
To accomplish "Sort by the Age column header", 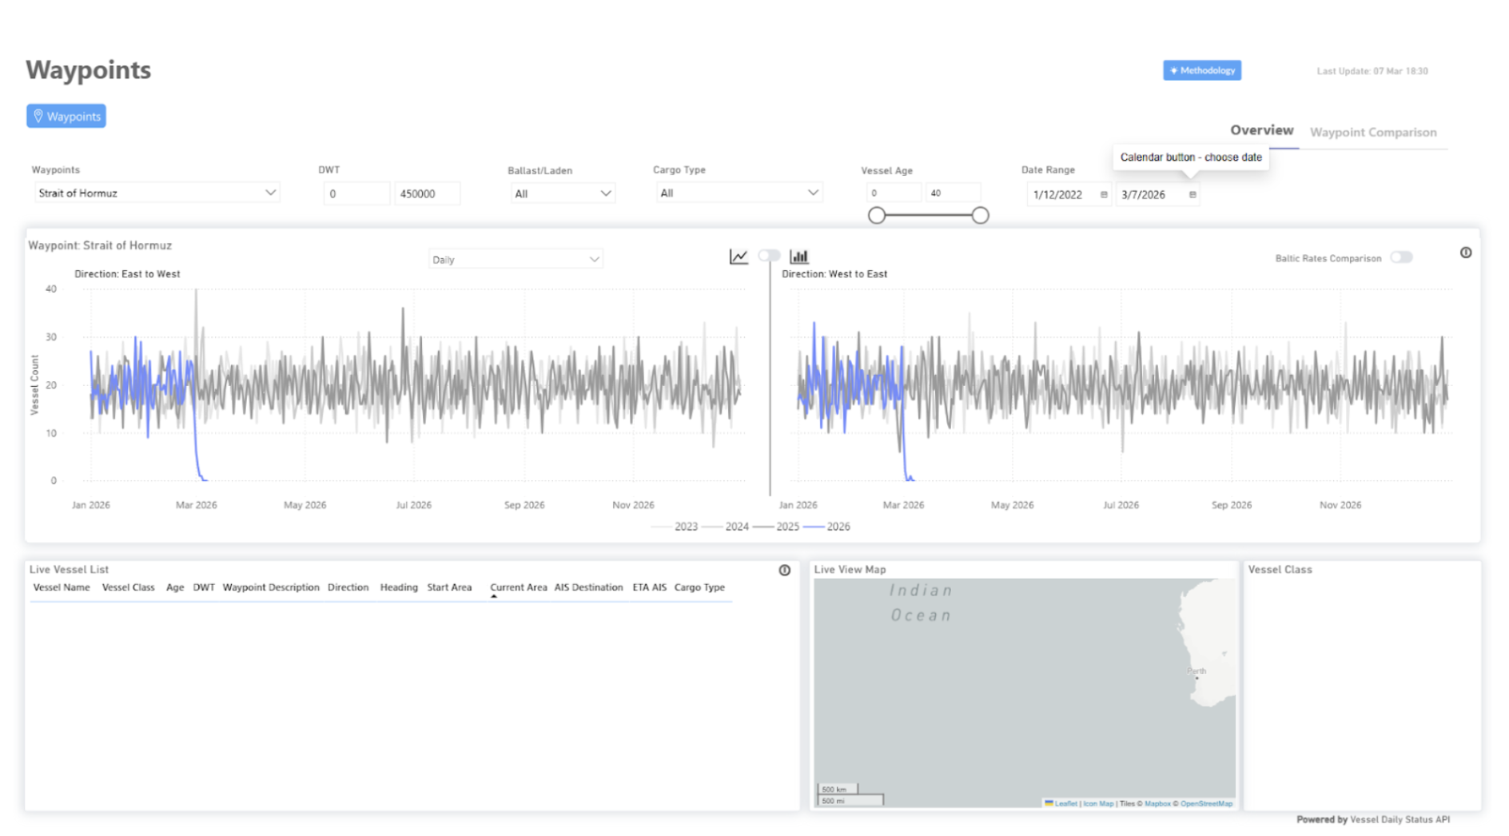I will [x=175, y=587].
